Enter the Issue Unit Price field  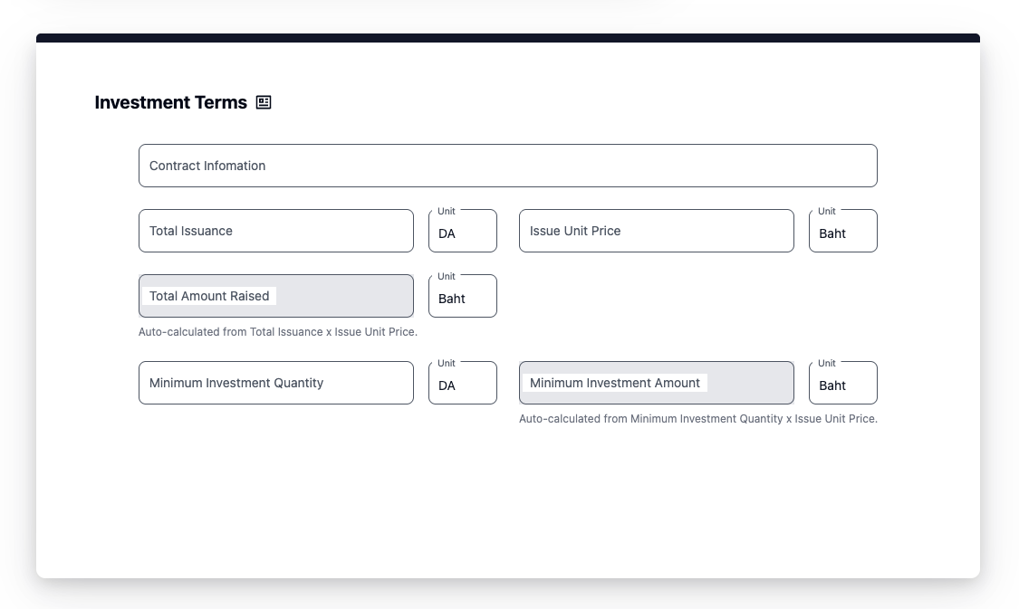pyautogui.click(x=656, y=231)
